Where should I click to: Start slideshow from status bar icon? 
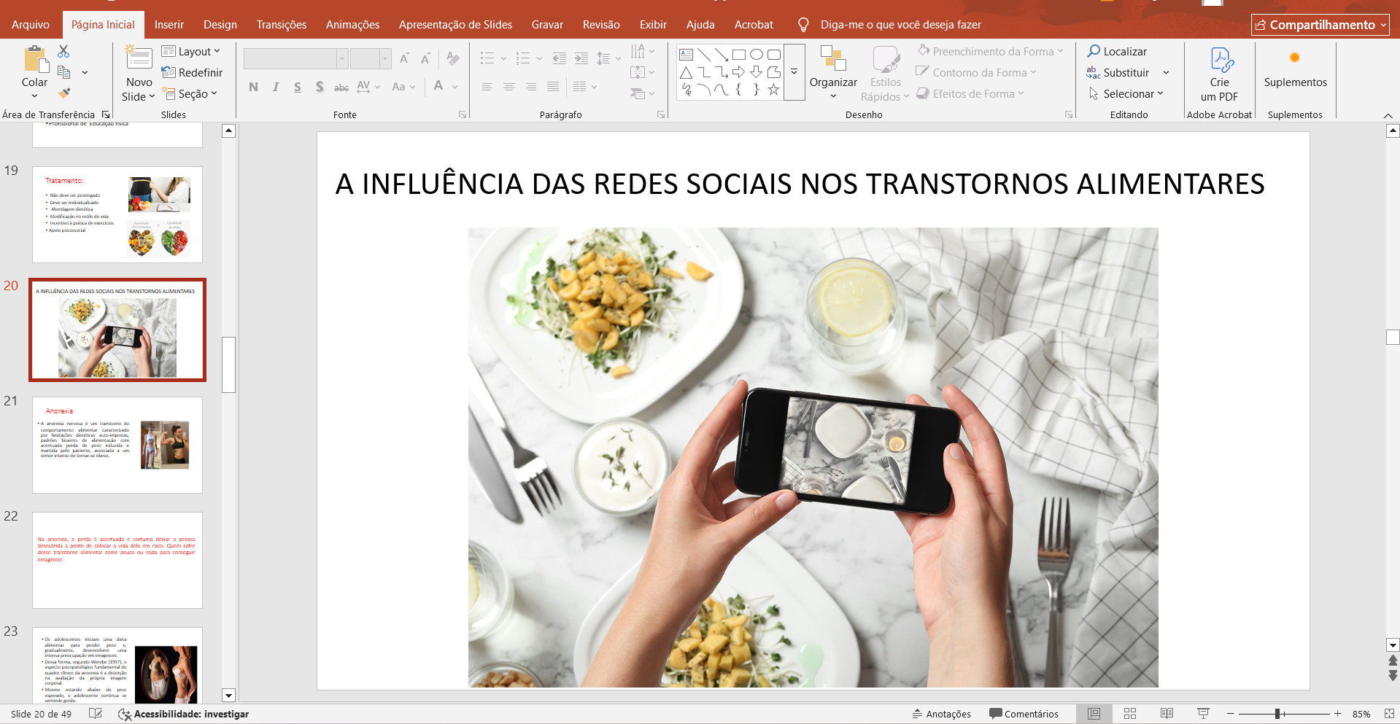[x=1203, y=714]
